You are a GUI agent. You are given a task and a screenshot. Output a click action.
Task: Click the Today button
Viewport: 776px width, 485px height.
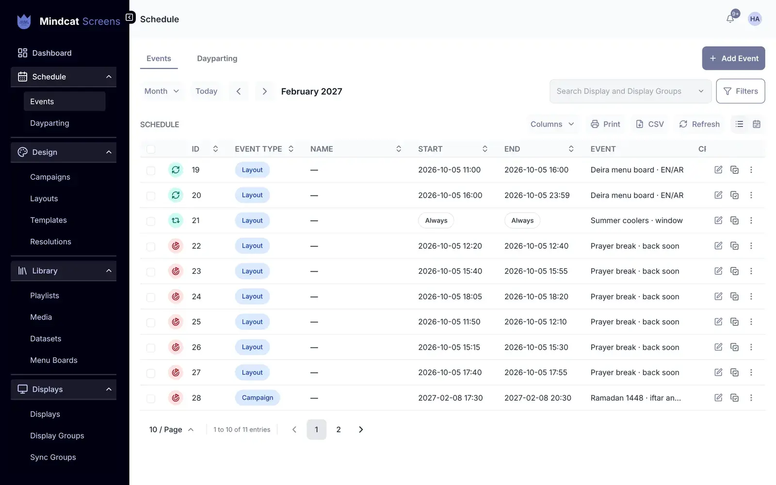206,91
